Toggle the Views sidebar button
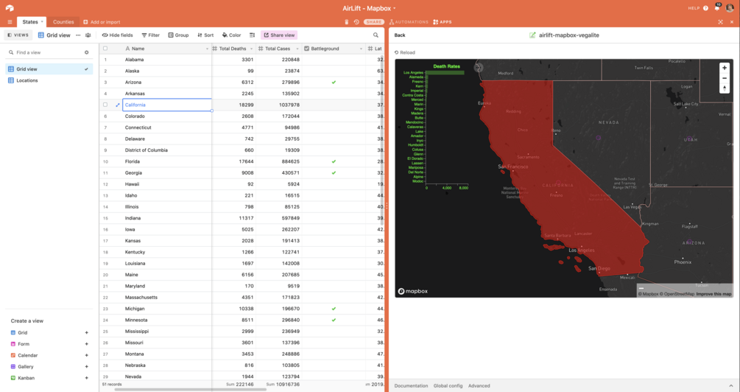The width and height of the screenshot is (740, 392). coord(18,35)
